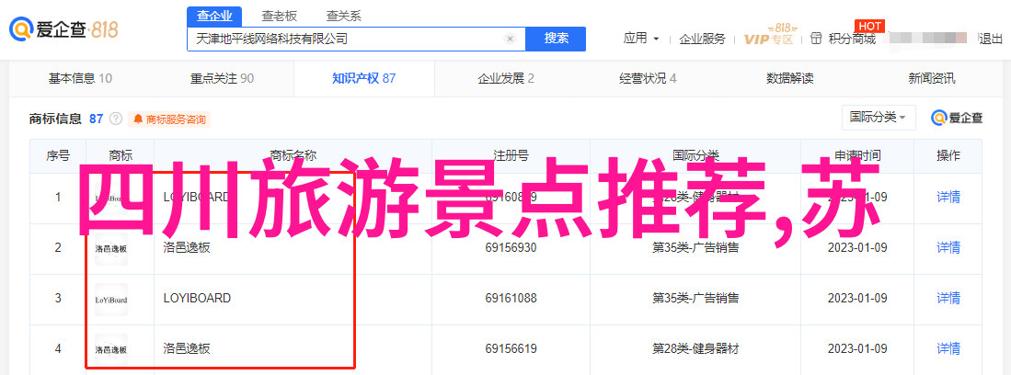Viewport: 1011px width, 375px height.
Task: Select the 查关系 search tab
Action: (344, 17)
